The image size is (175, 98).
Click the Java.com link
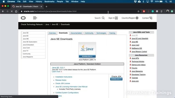click(135, 81)
